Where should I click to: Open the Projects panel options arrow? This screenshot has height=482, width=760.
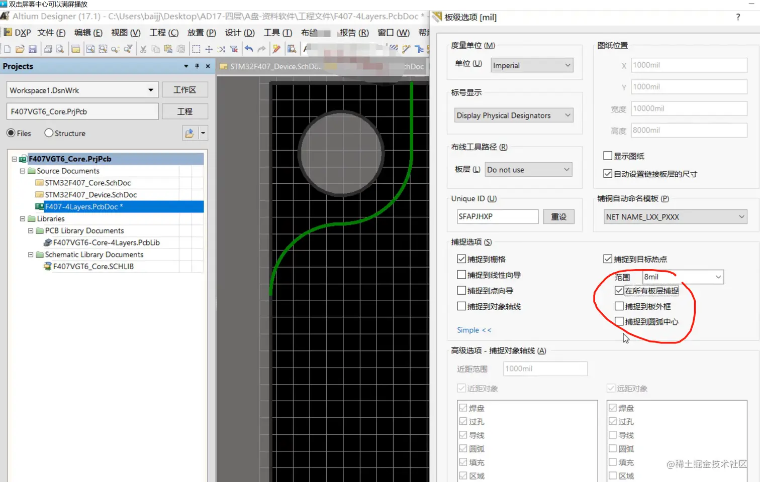point(186,66)
